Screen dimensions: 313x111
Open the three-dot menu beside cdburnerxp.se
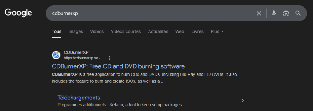click(x=109, y=58)
